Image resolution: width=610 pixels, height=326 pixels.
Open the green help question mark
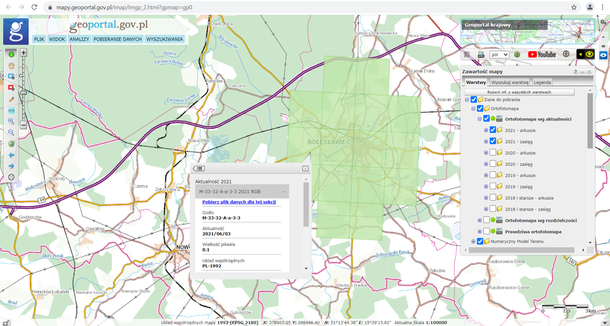517,54
